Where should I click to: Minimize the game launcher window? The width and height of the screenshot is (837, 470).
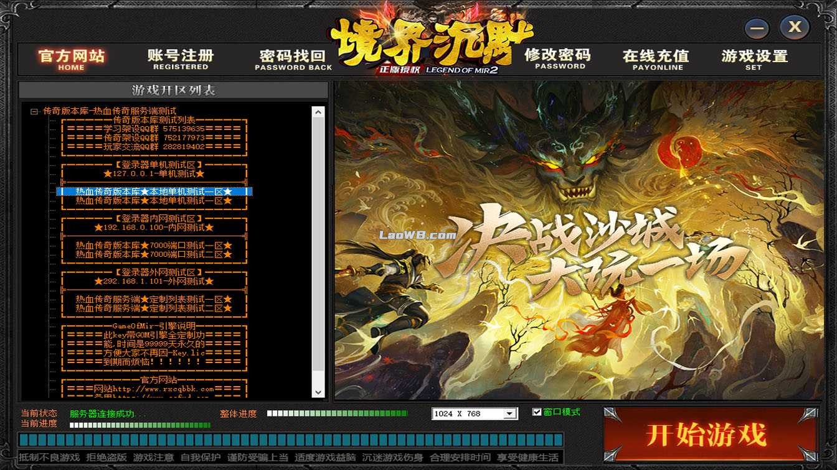(x=757, y=29)
